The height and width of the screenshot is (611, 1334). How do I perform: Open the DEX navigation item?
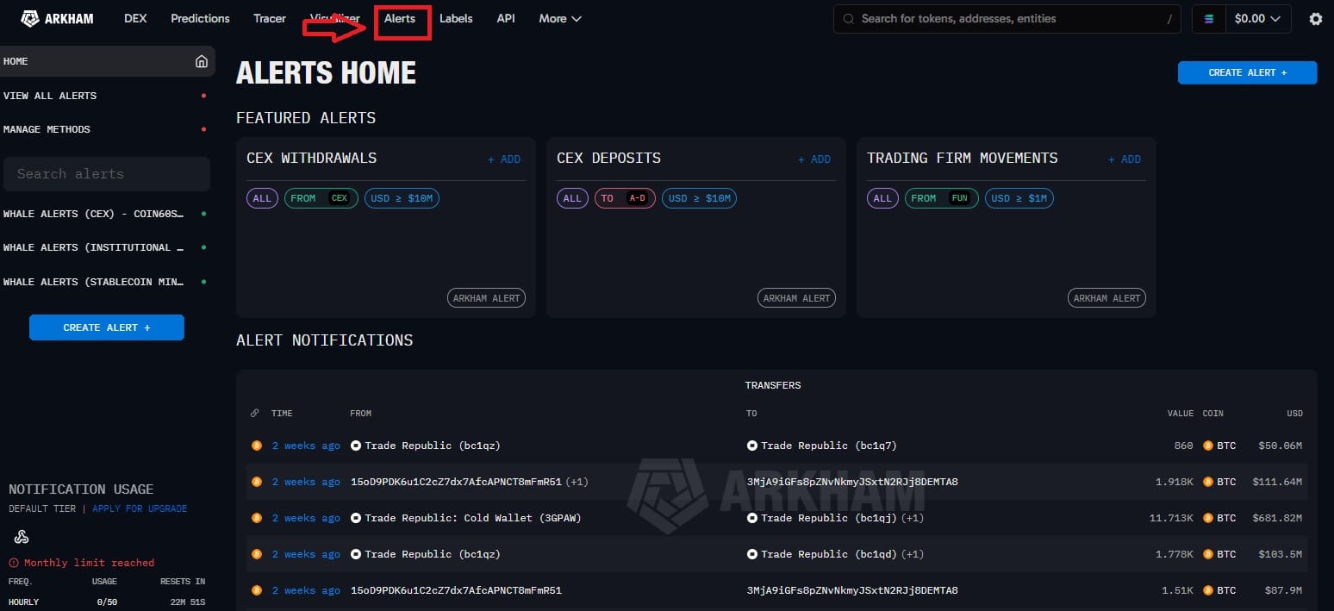point(135,18)
